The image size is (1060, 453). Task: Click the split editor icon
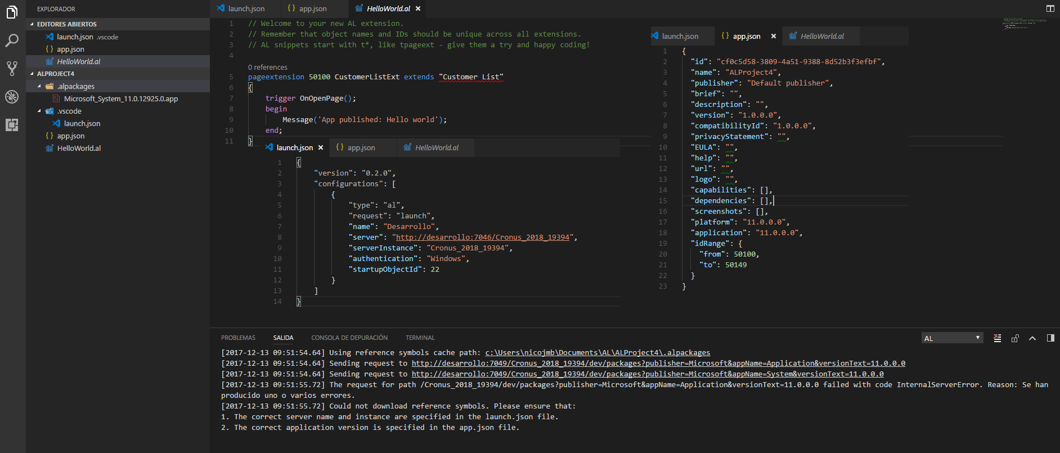[x=1050, y=8]
